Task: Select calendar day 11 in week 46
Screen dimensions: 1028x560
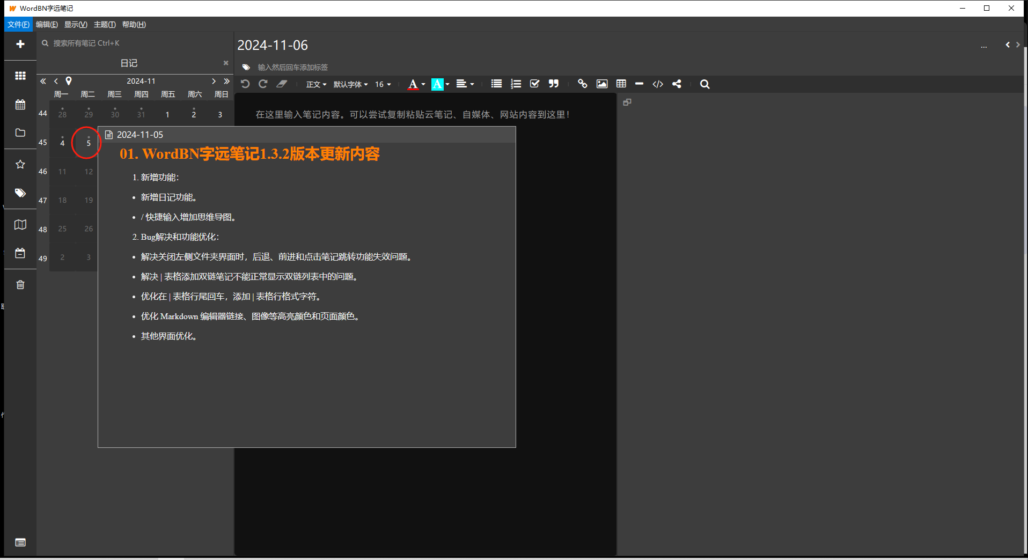Action: pyautogui.click(x=62, y=172)
